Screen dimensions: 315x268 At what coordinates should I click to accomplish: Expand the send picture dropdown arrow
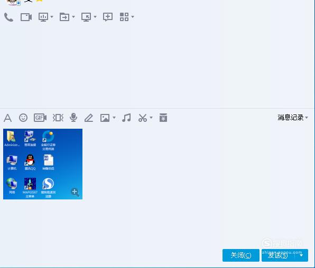(x=114, y=117)
